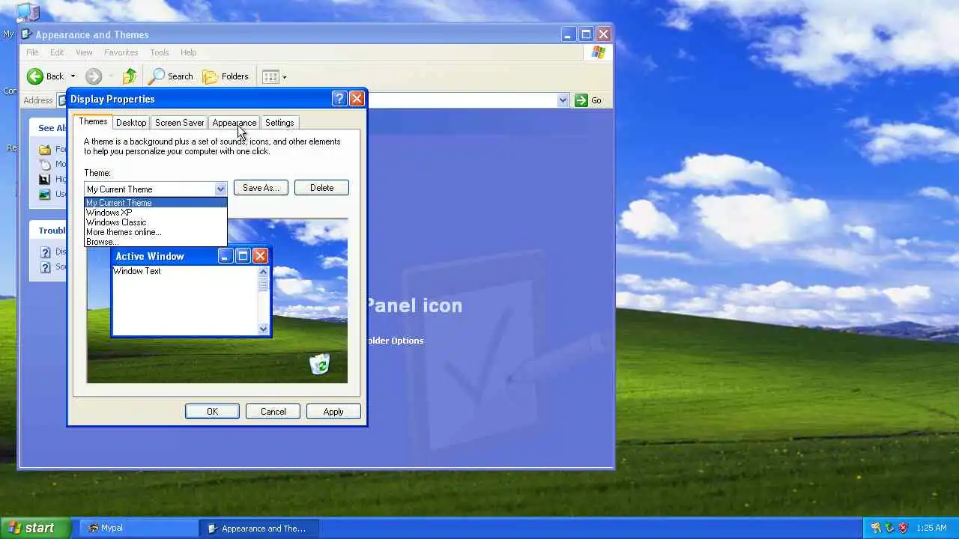The width and height of the screenshot is (959, 539).
Task: Click the OK button
Action: pos(212,412)
